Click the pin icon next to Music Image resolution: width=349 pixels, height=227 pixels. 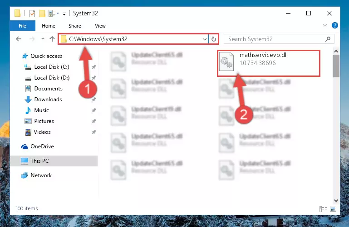93,110
